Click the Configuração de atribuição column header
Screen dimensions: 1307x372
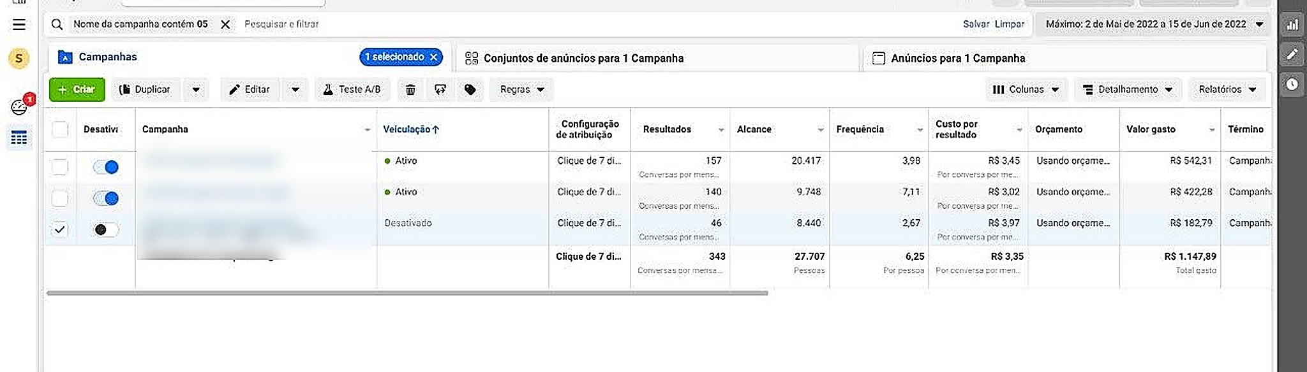pos(586,129)
